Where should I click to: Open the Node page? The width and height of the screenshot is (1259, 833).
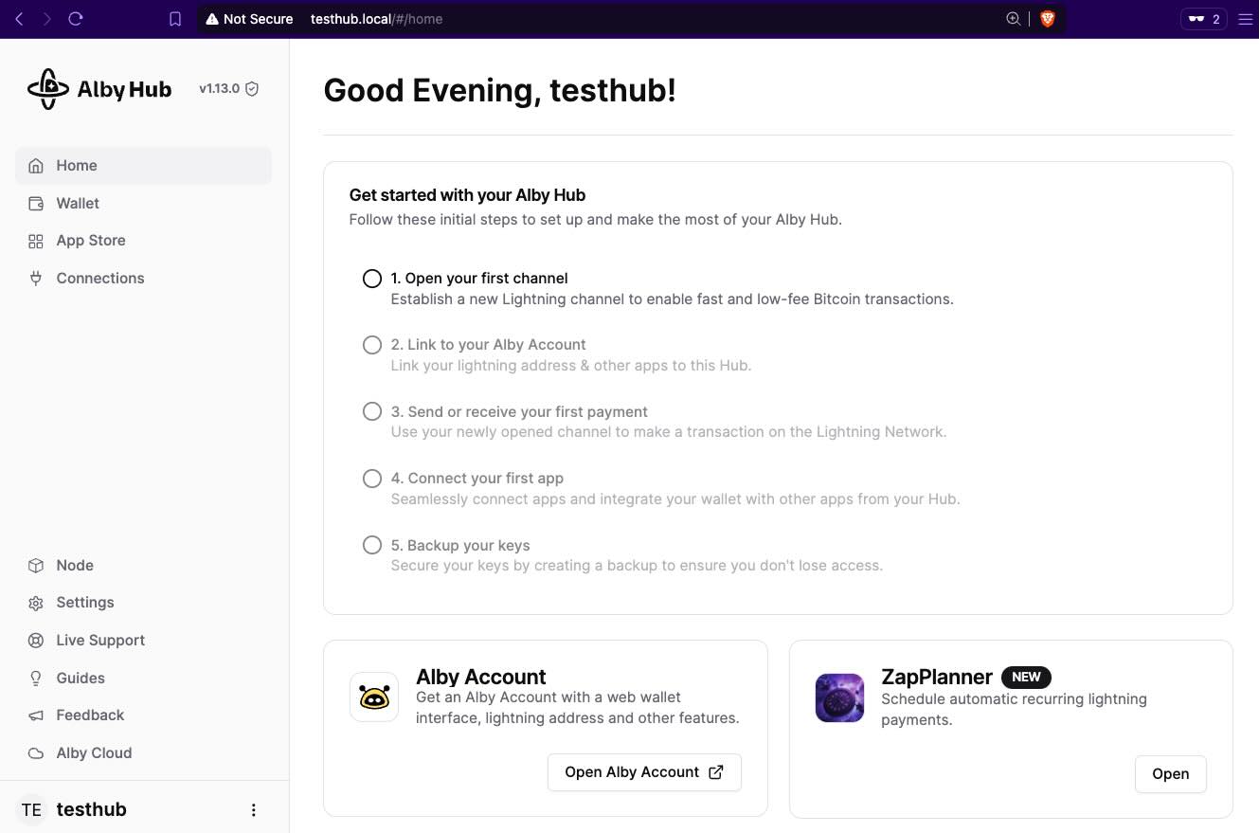143,566
